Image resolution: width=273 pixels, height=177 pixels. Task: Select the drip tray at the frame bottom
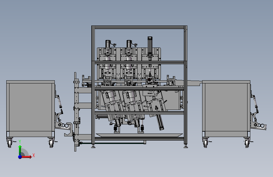(139, 135)
